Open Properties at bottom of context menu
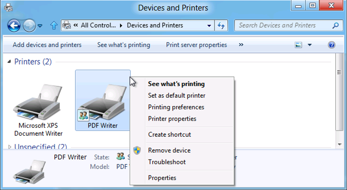The width and height of the screenshot is (347, 190). click(162, 178)
